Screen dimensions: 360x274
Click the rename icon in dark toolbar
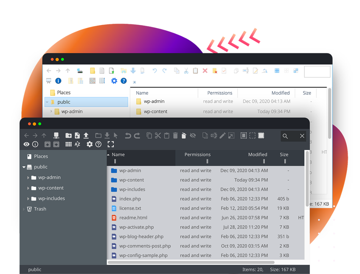click(x=214, y=136)
